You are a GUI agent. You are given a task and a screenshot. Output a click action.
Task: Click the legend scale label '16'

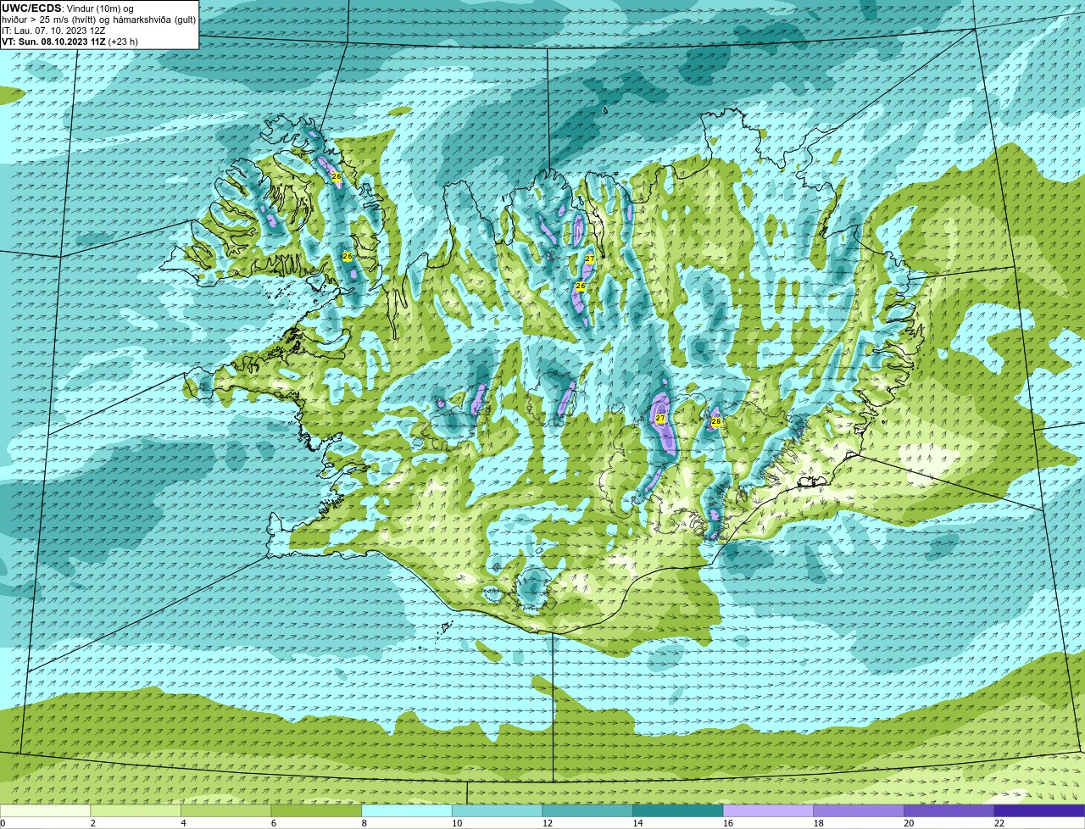click(728, 823)
